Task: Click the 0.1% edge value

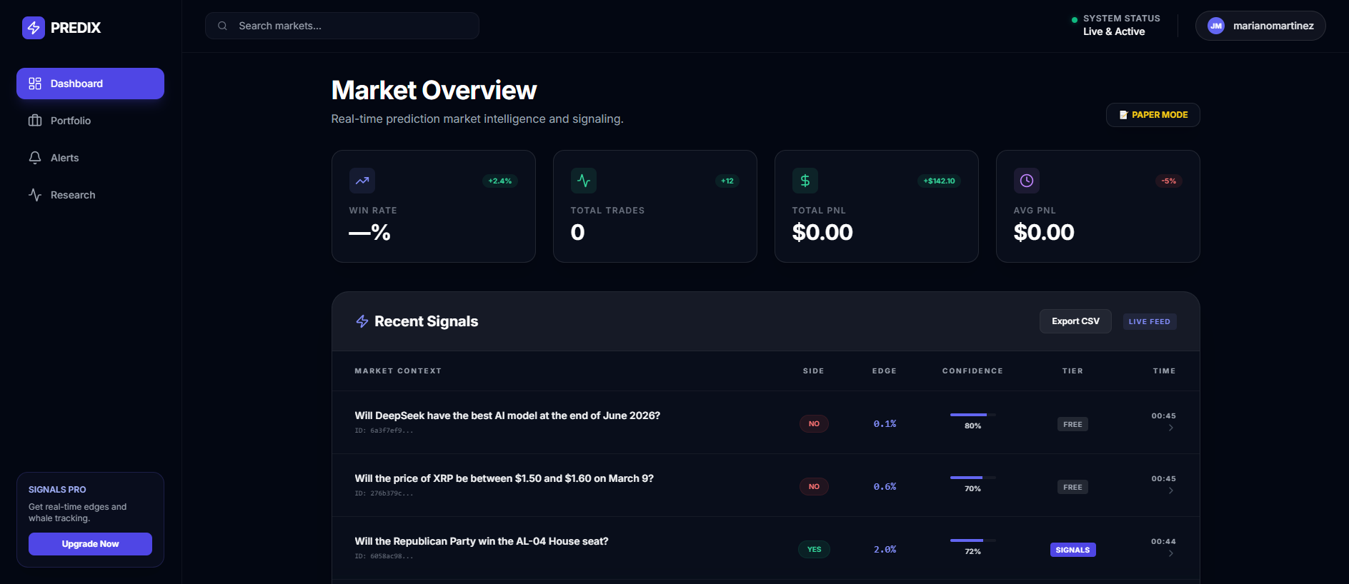Action: 885,424
